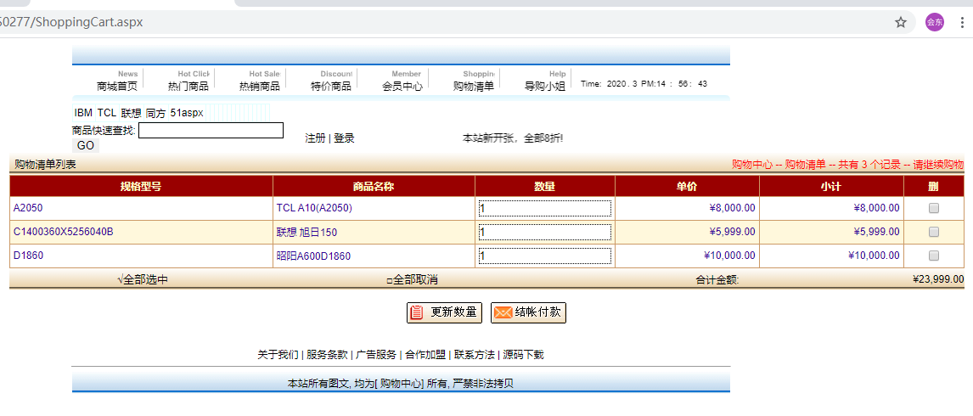Open product TCL A10(A2050)
973x416 pixels.
(x=314, y=208)
